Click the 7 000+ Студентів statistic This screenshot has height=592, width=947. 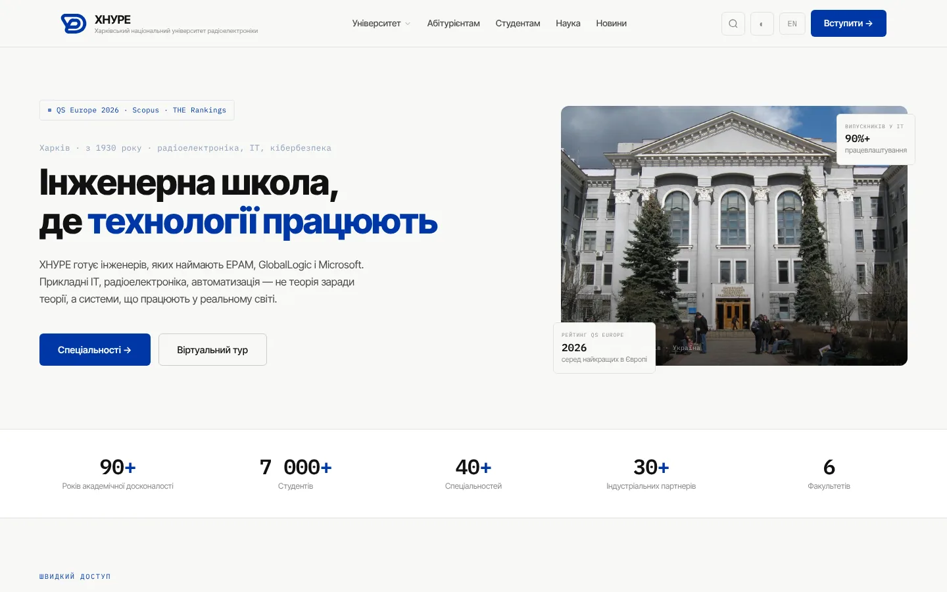(x=296, y=474)
